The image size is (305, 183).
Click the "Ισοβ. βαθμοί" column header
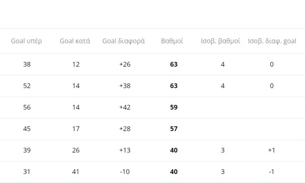point(220,41)
